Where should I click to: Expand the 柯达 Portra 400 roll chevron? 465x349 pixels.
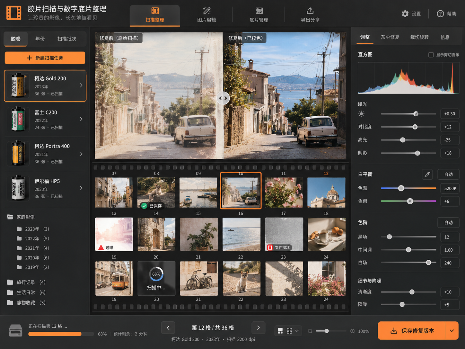coord(81,154)
